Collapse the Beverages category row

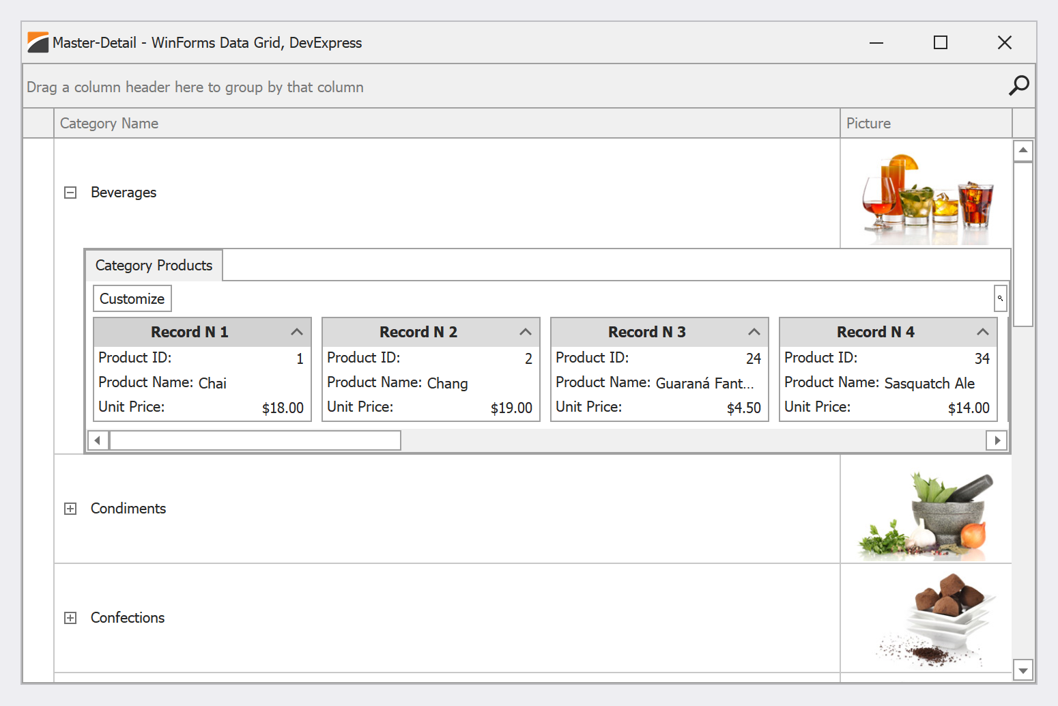tap(70, 193)
